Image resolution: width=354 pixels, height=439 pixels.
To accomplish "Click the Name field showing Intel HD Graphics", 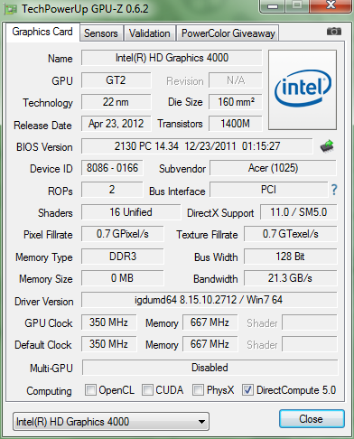I will 172,58.
